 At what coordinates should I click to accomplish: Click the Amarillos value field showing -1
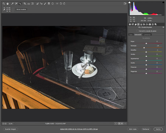coord(158,50)
